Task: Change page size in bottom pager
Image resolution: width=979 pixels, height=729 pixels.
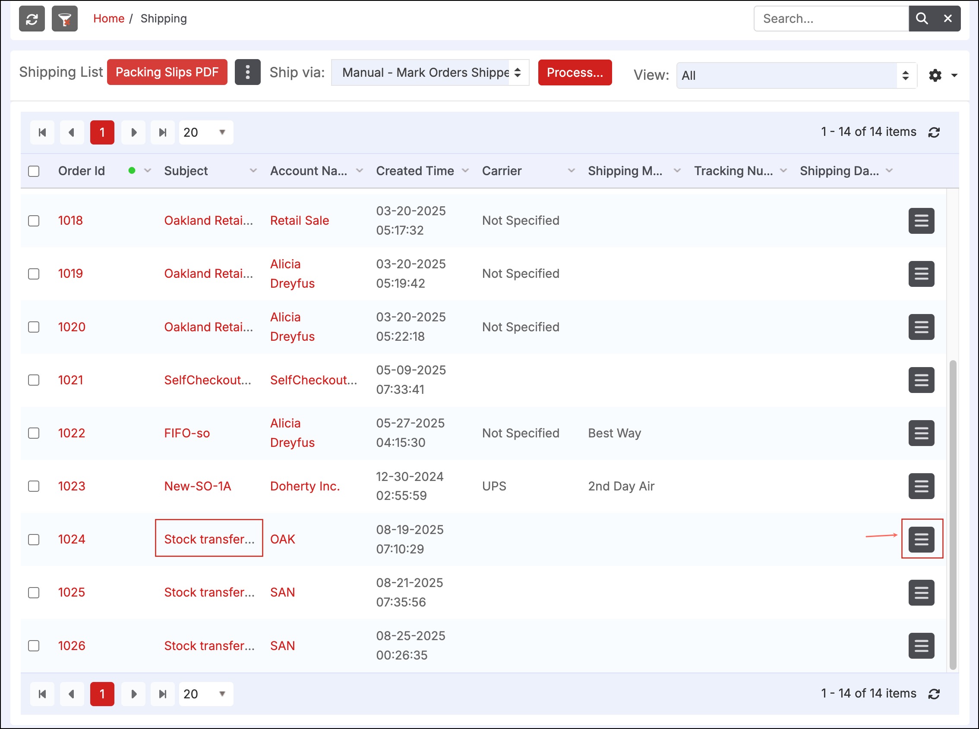Action: (206, 694)
